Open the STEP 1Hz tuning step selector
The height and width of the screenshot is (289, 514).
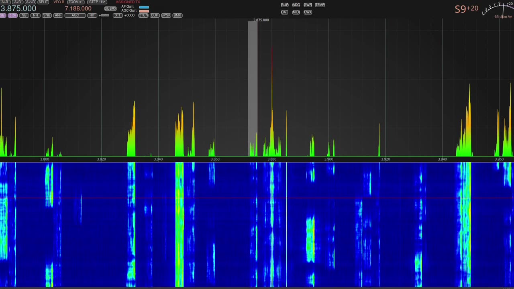(x=97, y=2)
